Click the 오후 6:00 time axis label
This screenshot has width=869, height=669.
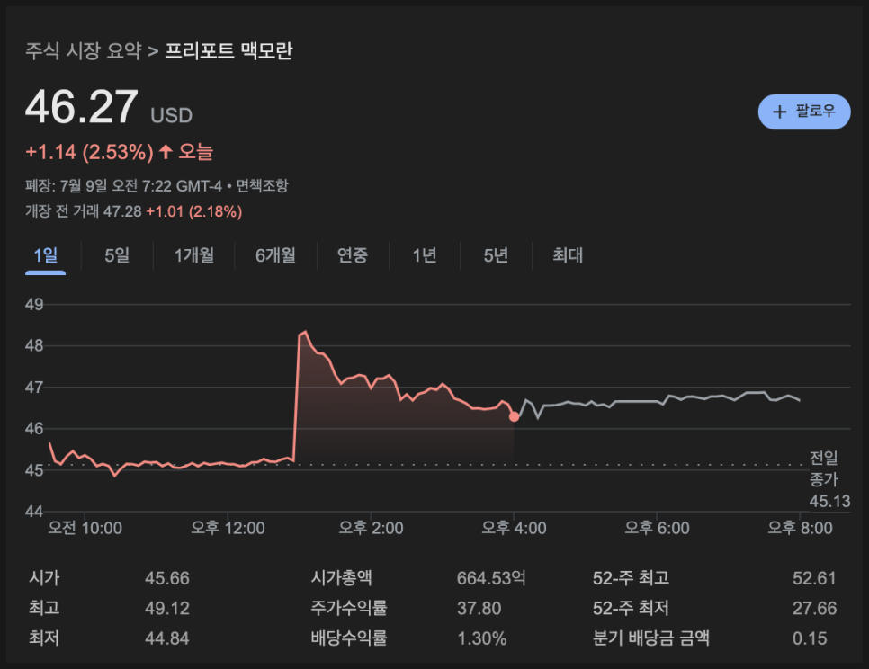[657, 528]
